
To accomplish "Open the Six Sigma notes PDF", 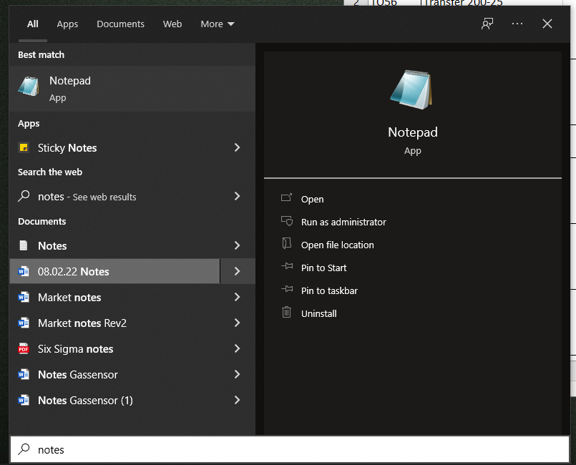I will coord(115,348).
